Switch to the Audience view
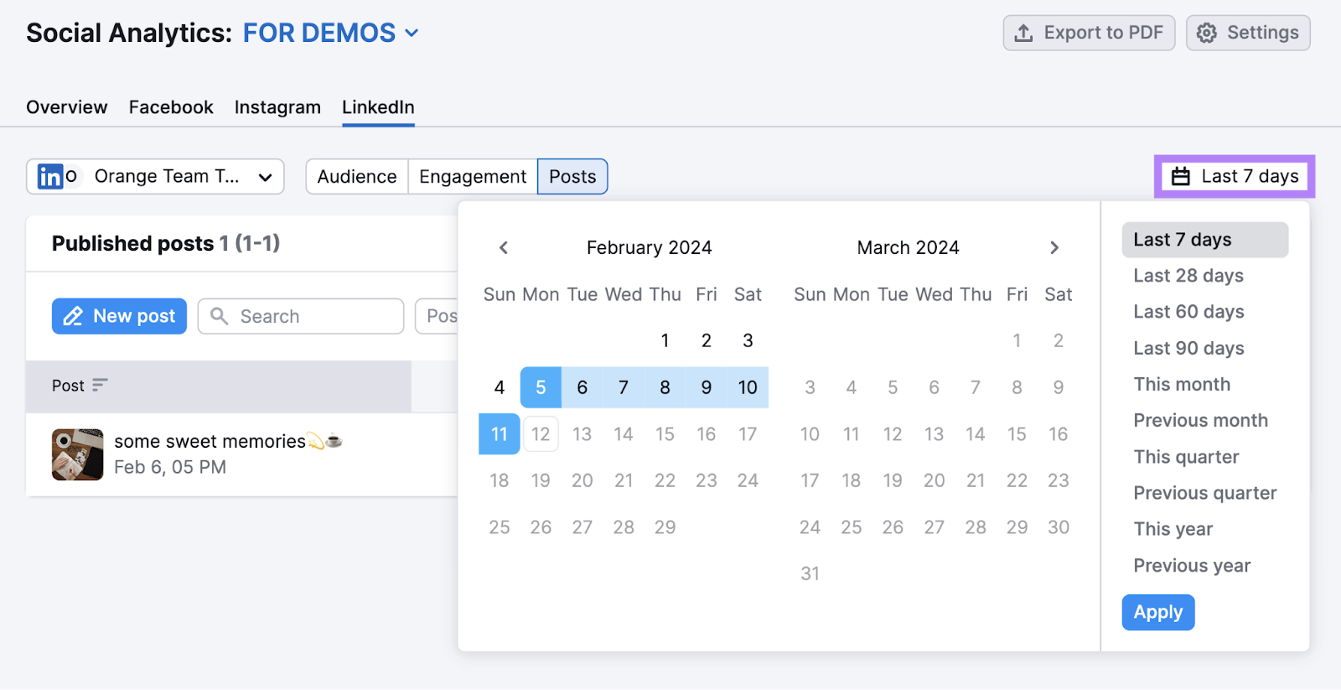This screenshot has width=1341, height=690. point(357,177)
